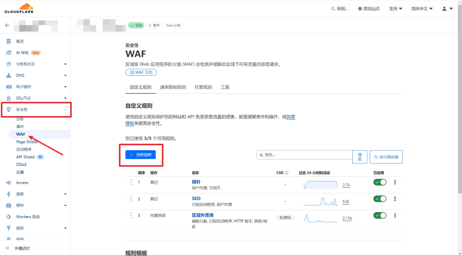
Task: Open 事件 under security
Action: [20, 127]
